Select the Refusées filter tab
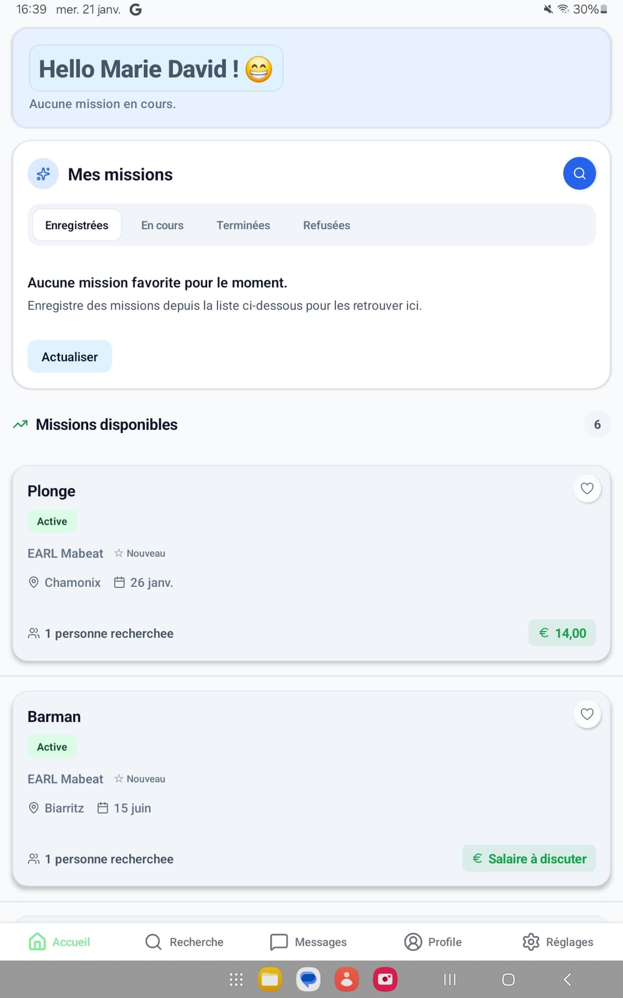The width and height of the screenshot is (623, 998). 326,225
